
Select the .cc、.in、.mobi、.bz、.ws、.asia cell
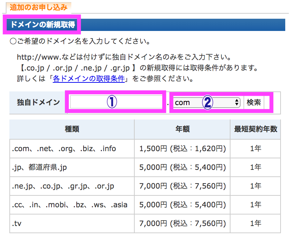point(72,205)
